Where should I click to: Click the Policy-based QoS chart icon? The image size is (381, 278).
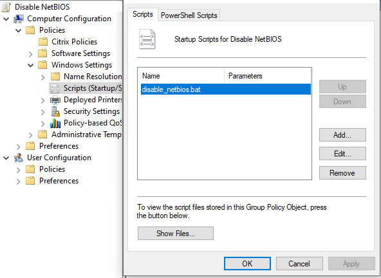tap(55, 123)
